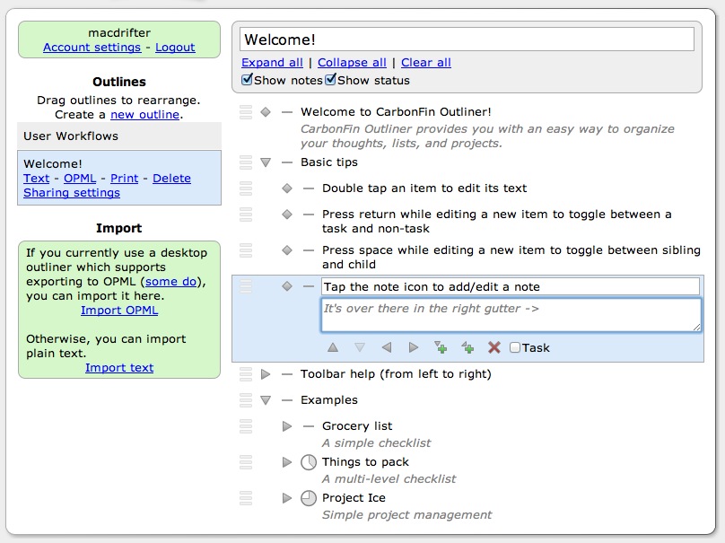Open Account settings
This screenshot has height=543, width=725.
click(92, 48)
